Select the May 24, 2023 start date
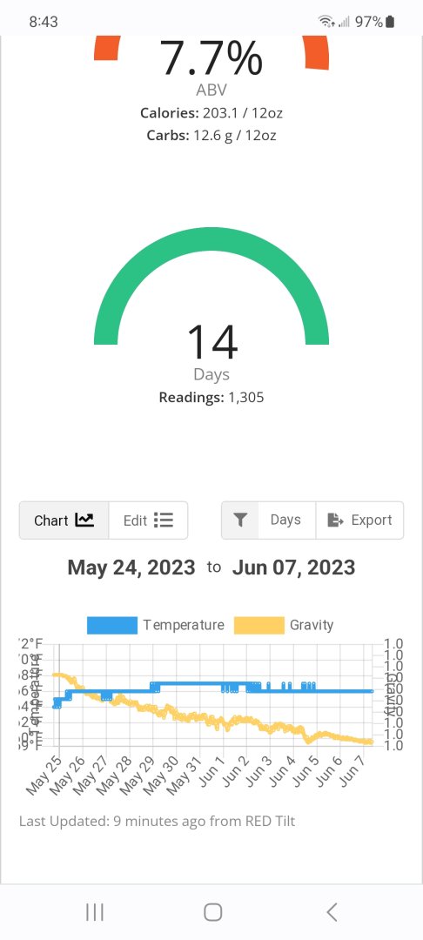This screenshot has width=423, height=940. coord(131,567)
